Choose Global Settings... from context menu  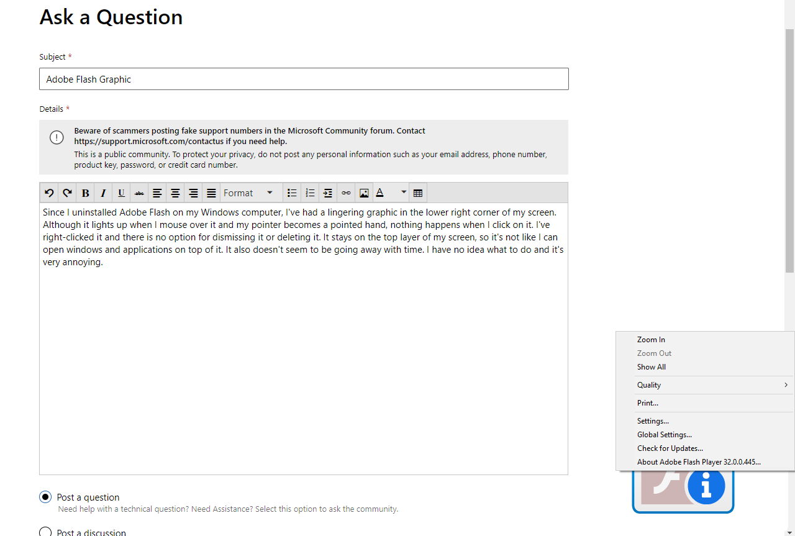tap(705, 435)
